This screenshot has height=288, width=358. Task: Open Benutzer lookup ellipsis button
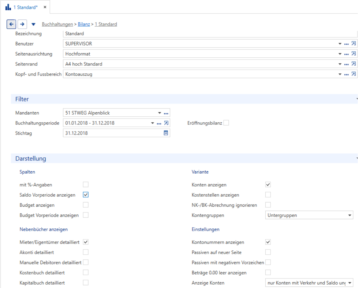tap(346, 44)
